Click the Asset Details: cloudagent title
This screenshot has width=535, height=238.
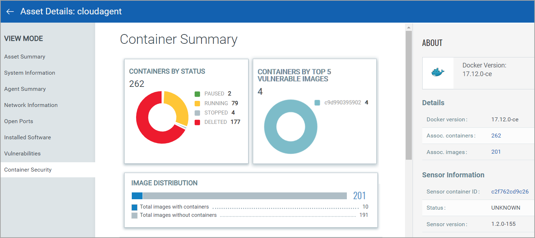pyautogui.click(x=71, y=11)
